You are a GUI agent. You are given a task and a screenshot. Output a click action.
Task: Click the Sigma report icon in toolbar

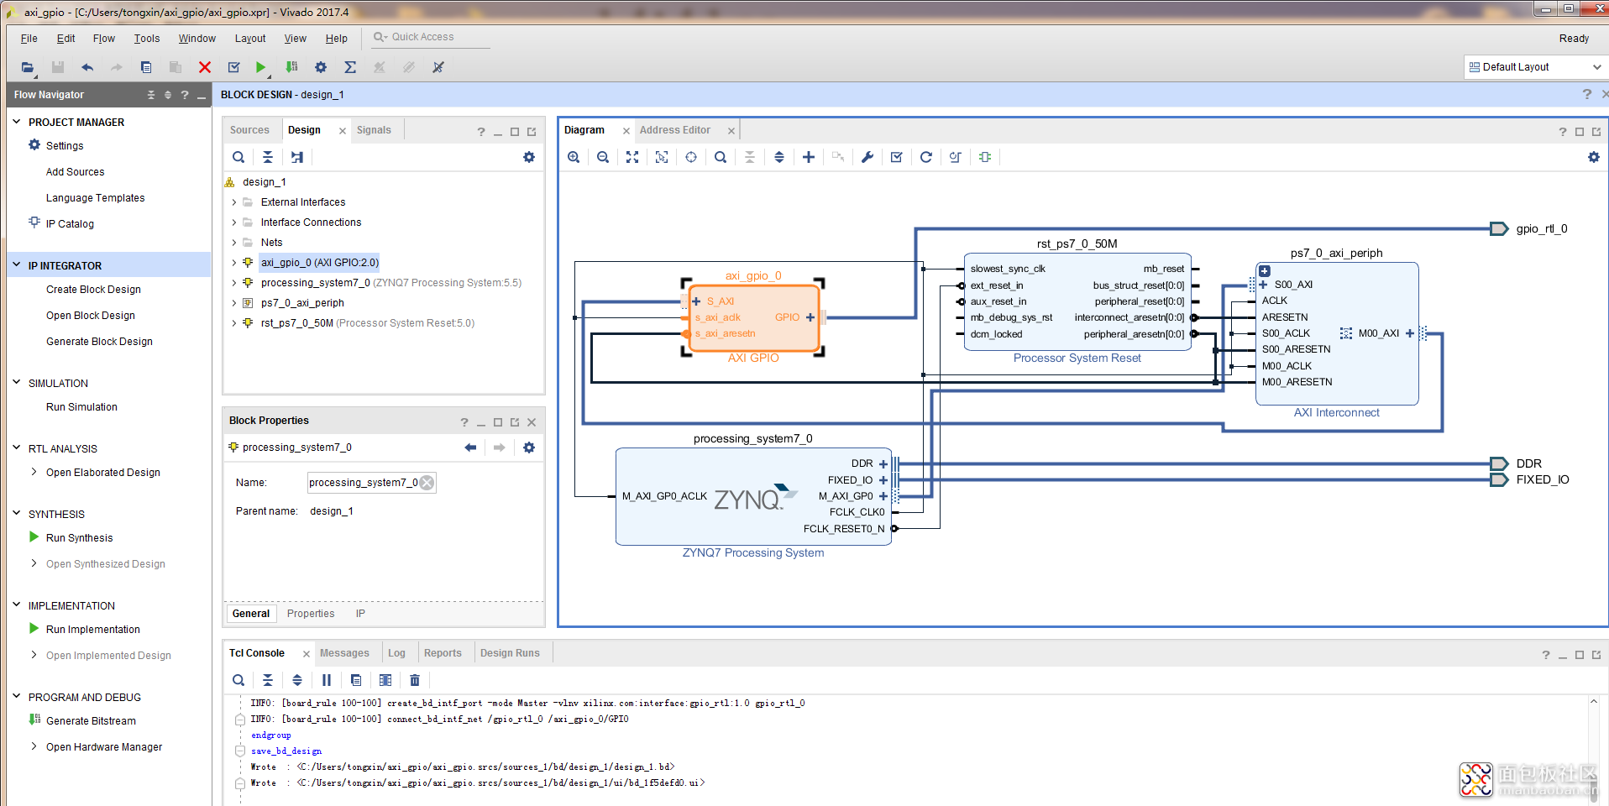(350, 67)
